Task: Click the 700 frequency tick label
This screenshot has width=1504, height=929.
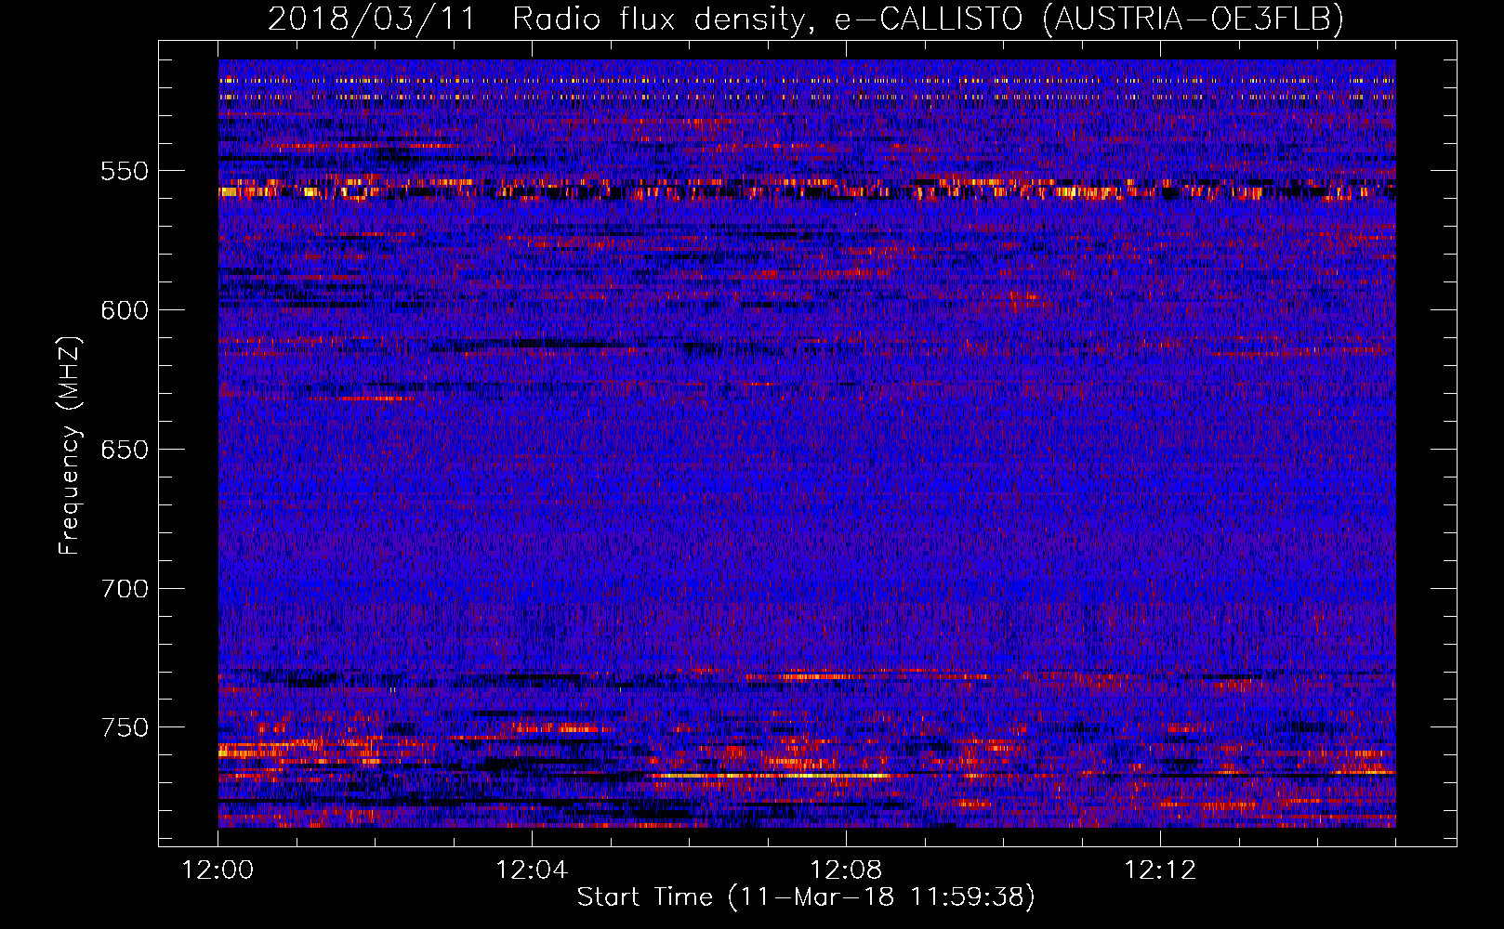Action: (x=125, y=589)
